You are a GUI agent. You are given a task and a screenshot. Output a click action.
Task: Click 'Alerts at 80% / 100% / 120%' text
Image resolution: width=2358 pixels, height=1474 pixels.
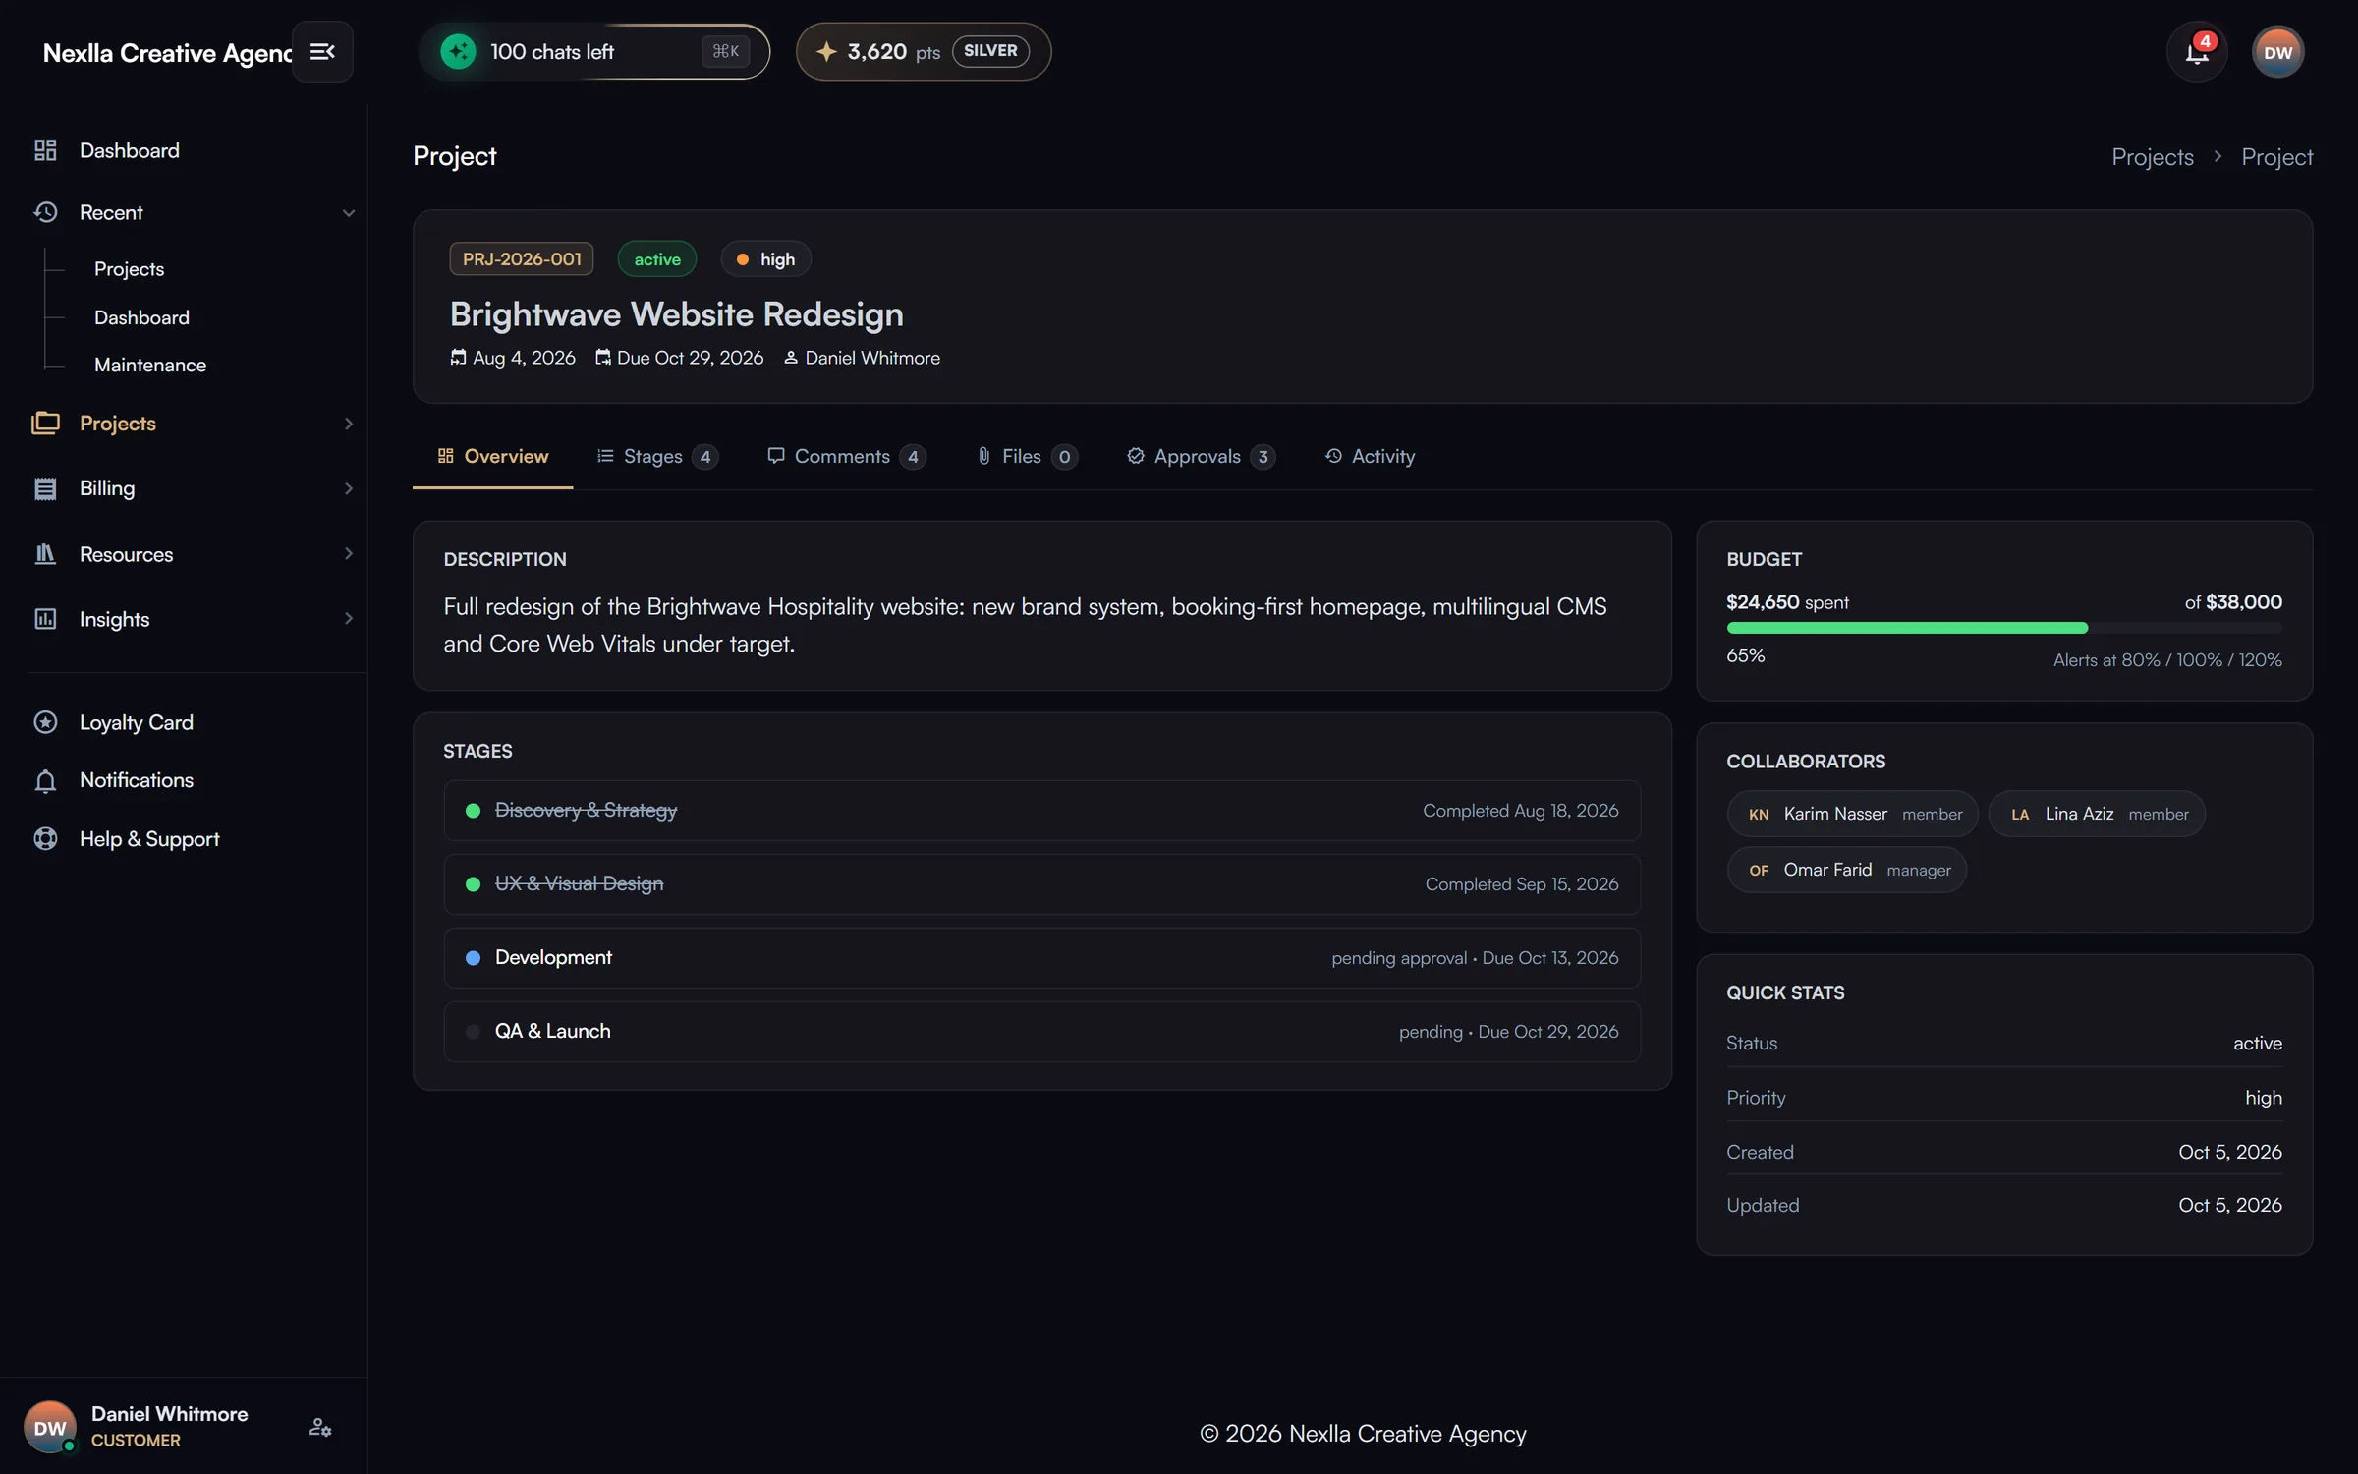coord(2167,660)
